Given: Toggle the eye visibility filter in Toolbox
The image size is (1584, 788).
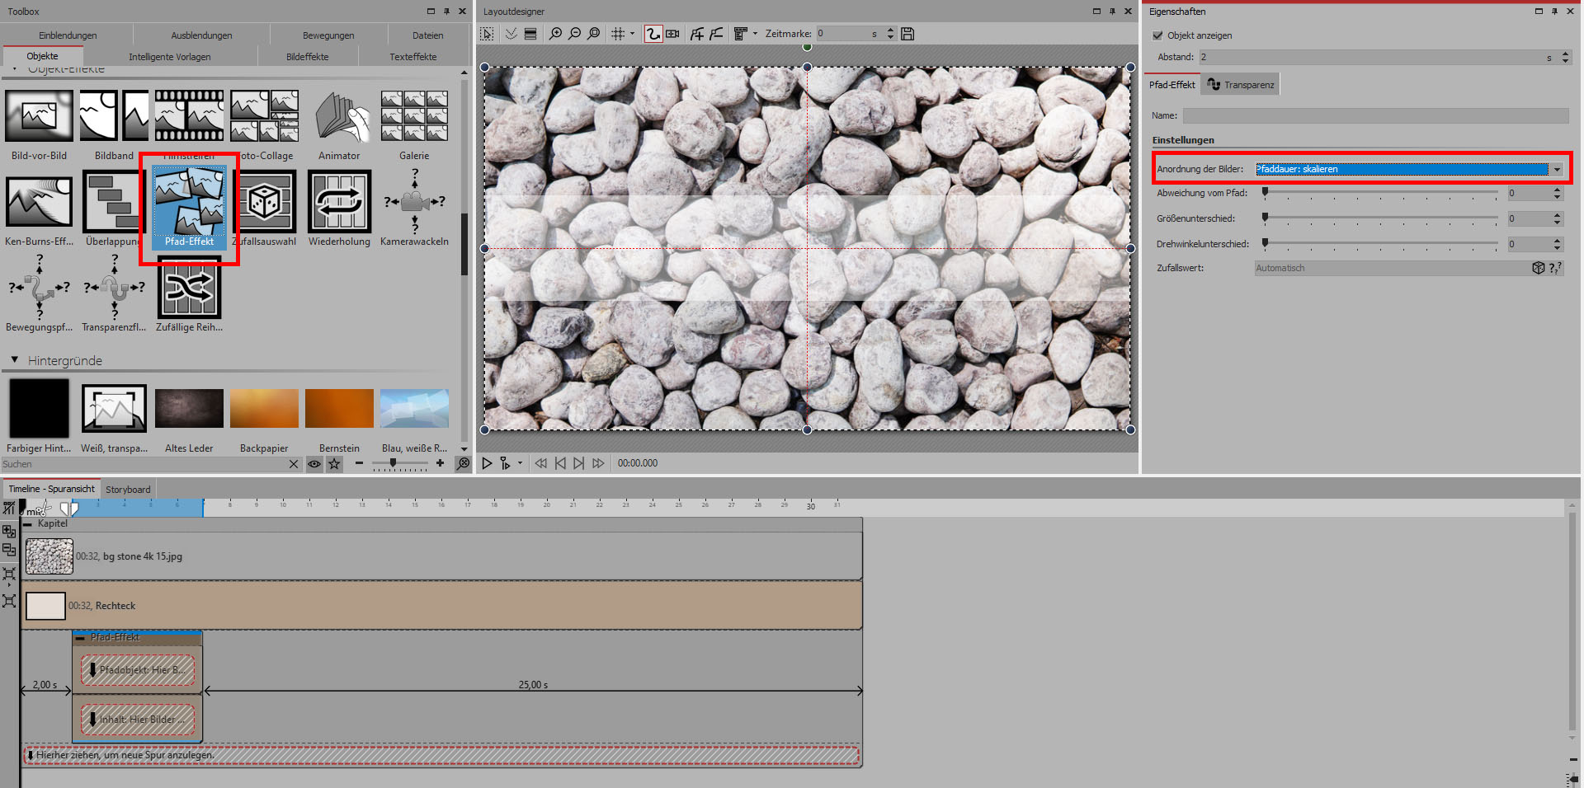Looking at the screenshot, I should pyautogui.click(x=314, y=464).
